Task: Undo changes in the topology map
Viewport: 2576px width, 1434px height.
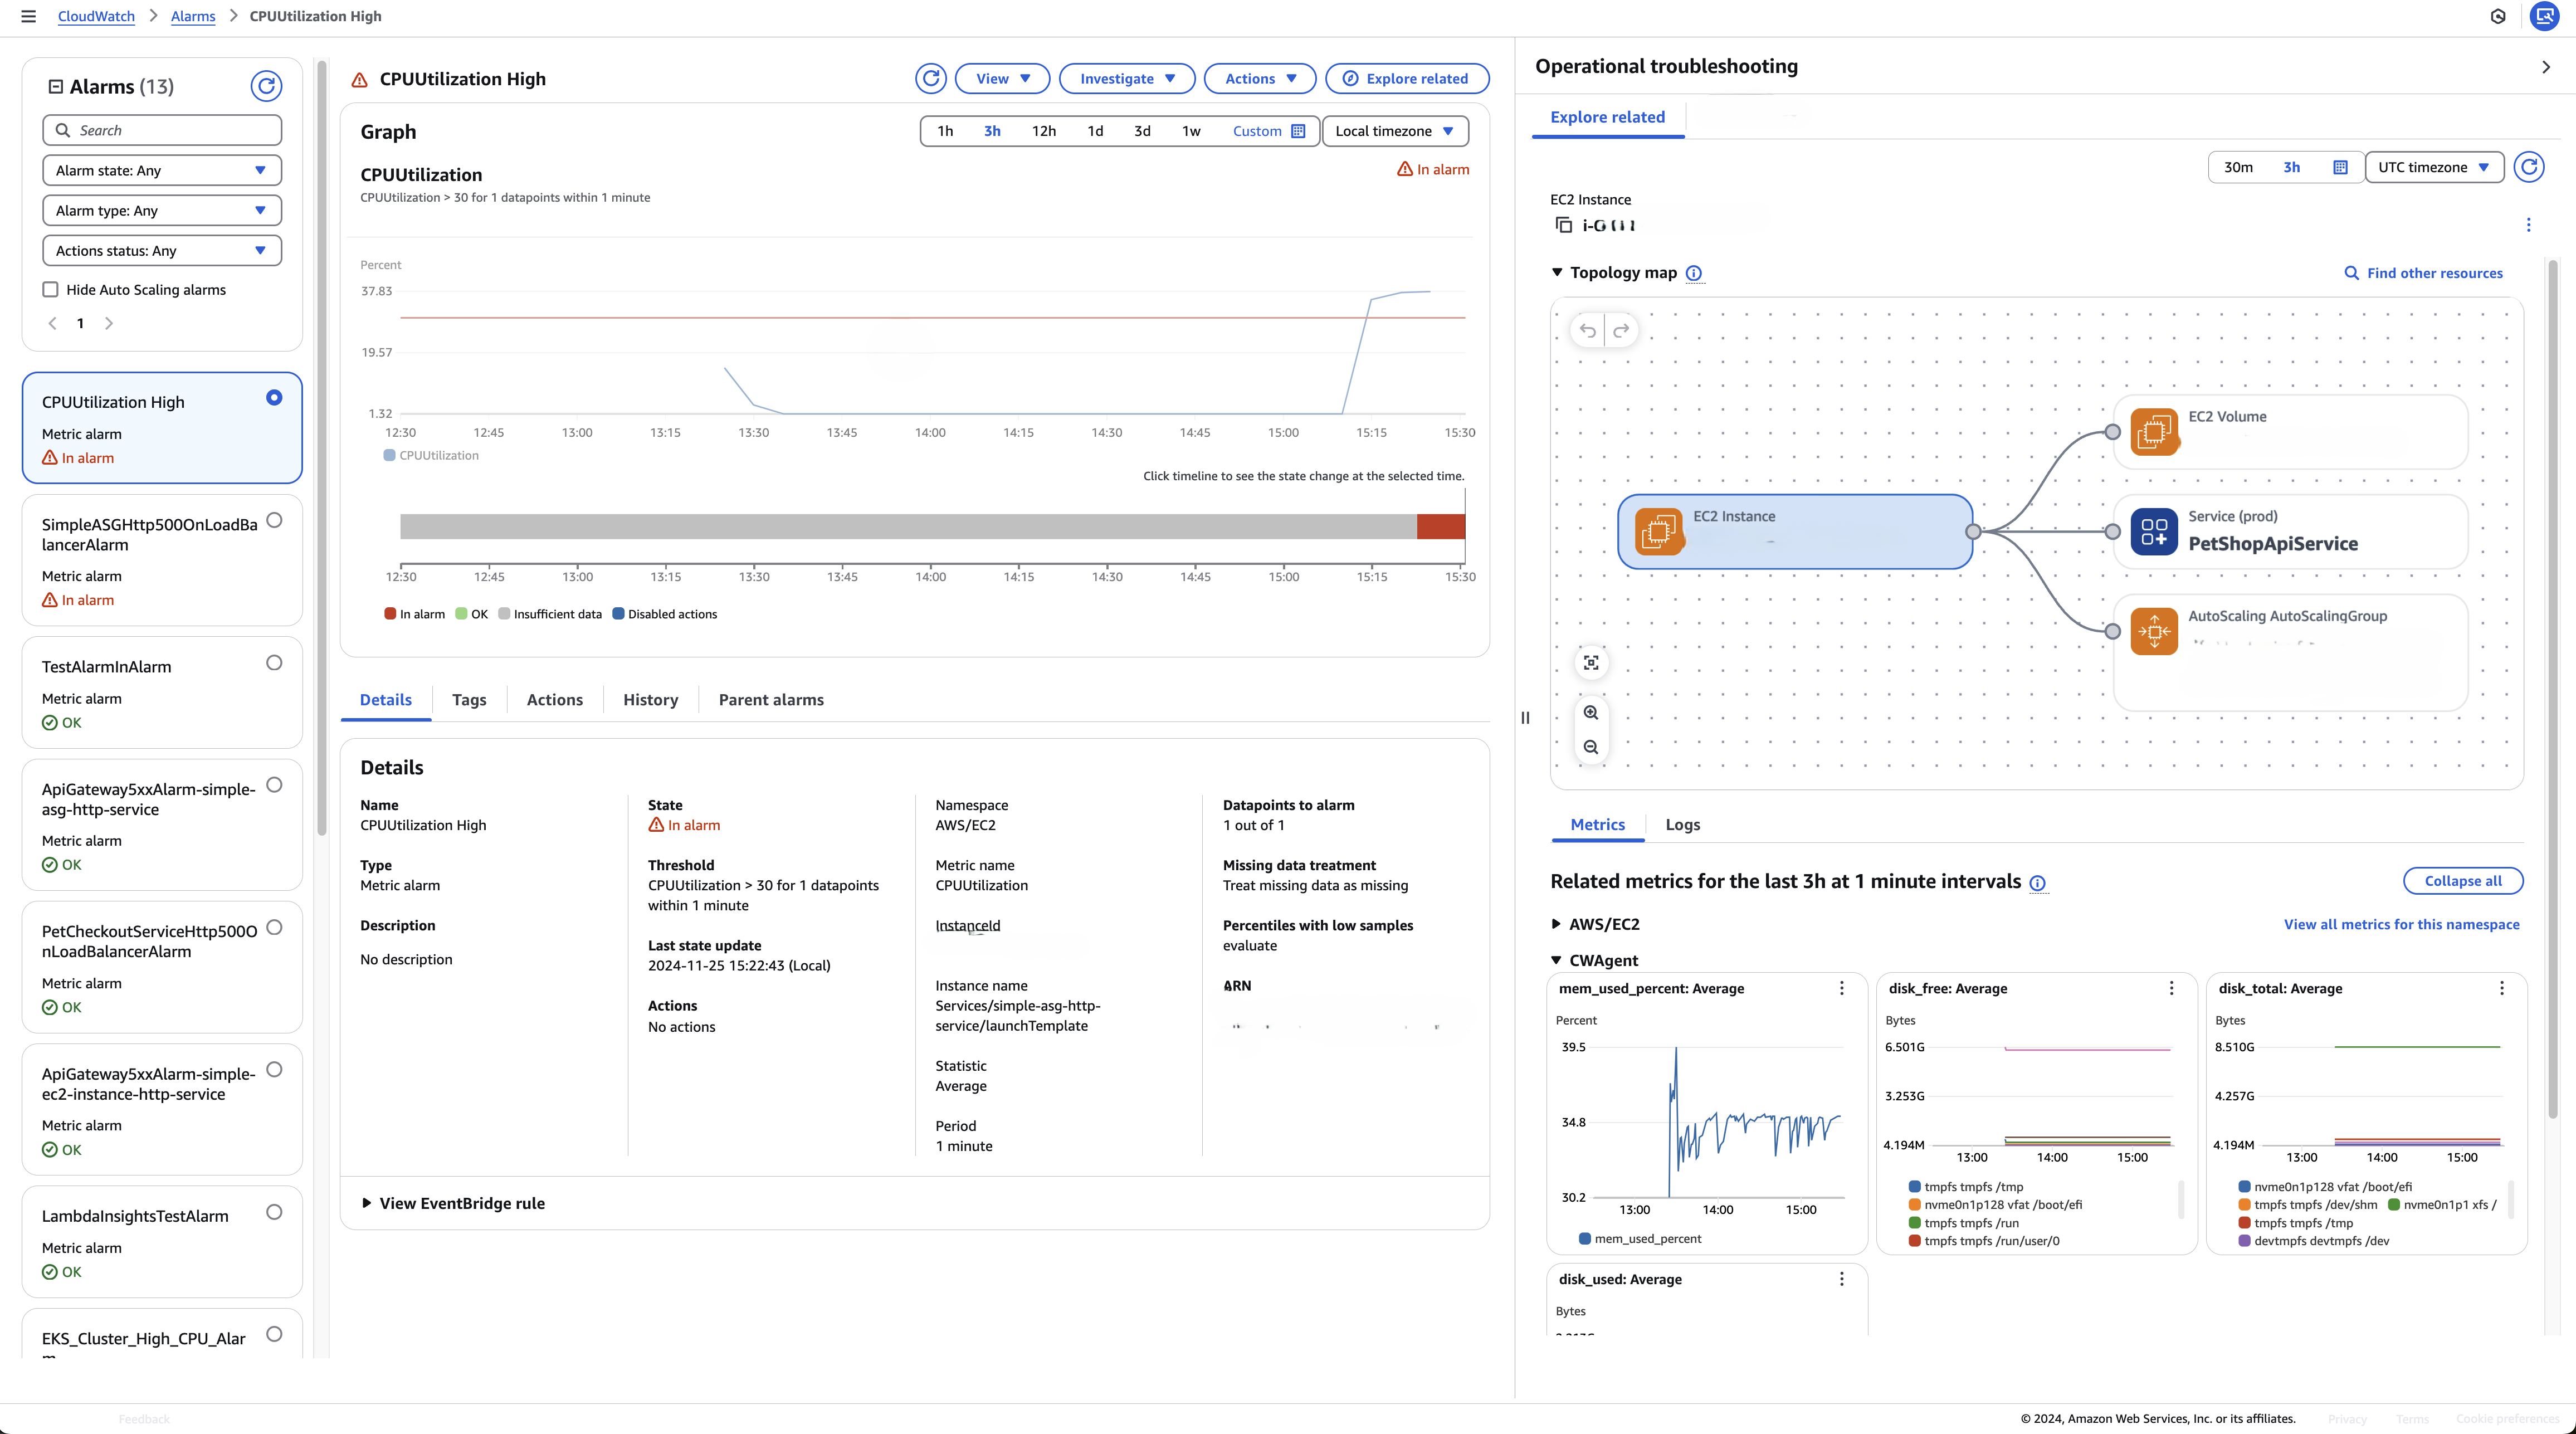Action: click(1588, 330)
